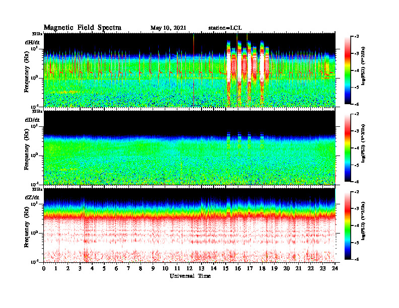The image size is (399, 308).
Task: Click hour '15' on the time axis
Action: [x=226, y=268]
